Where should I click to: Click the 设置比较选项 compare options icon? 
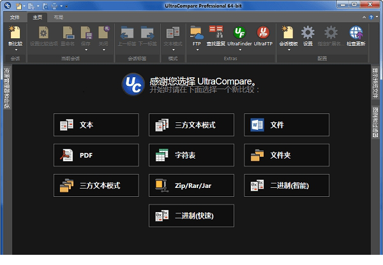pos(43,32)
